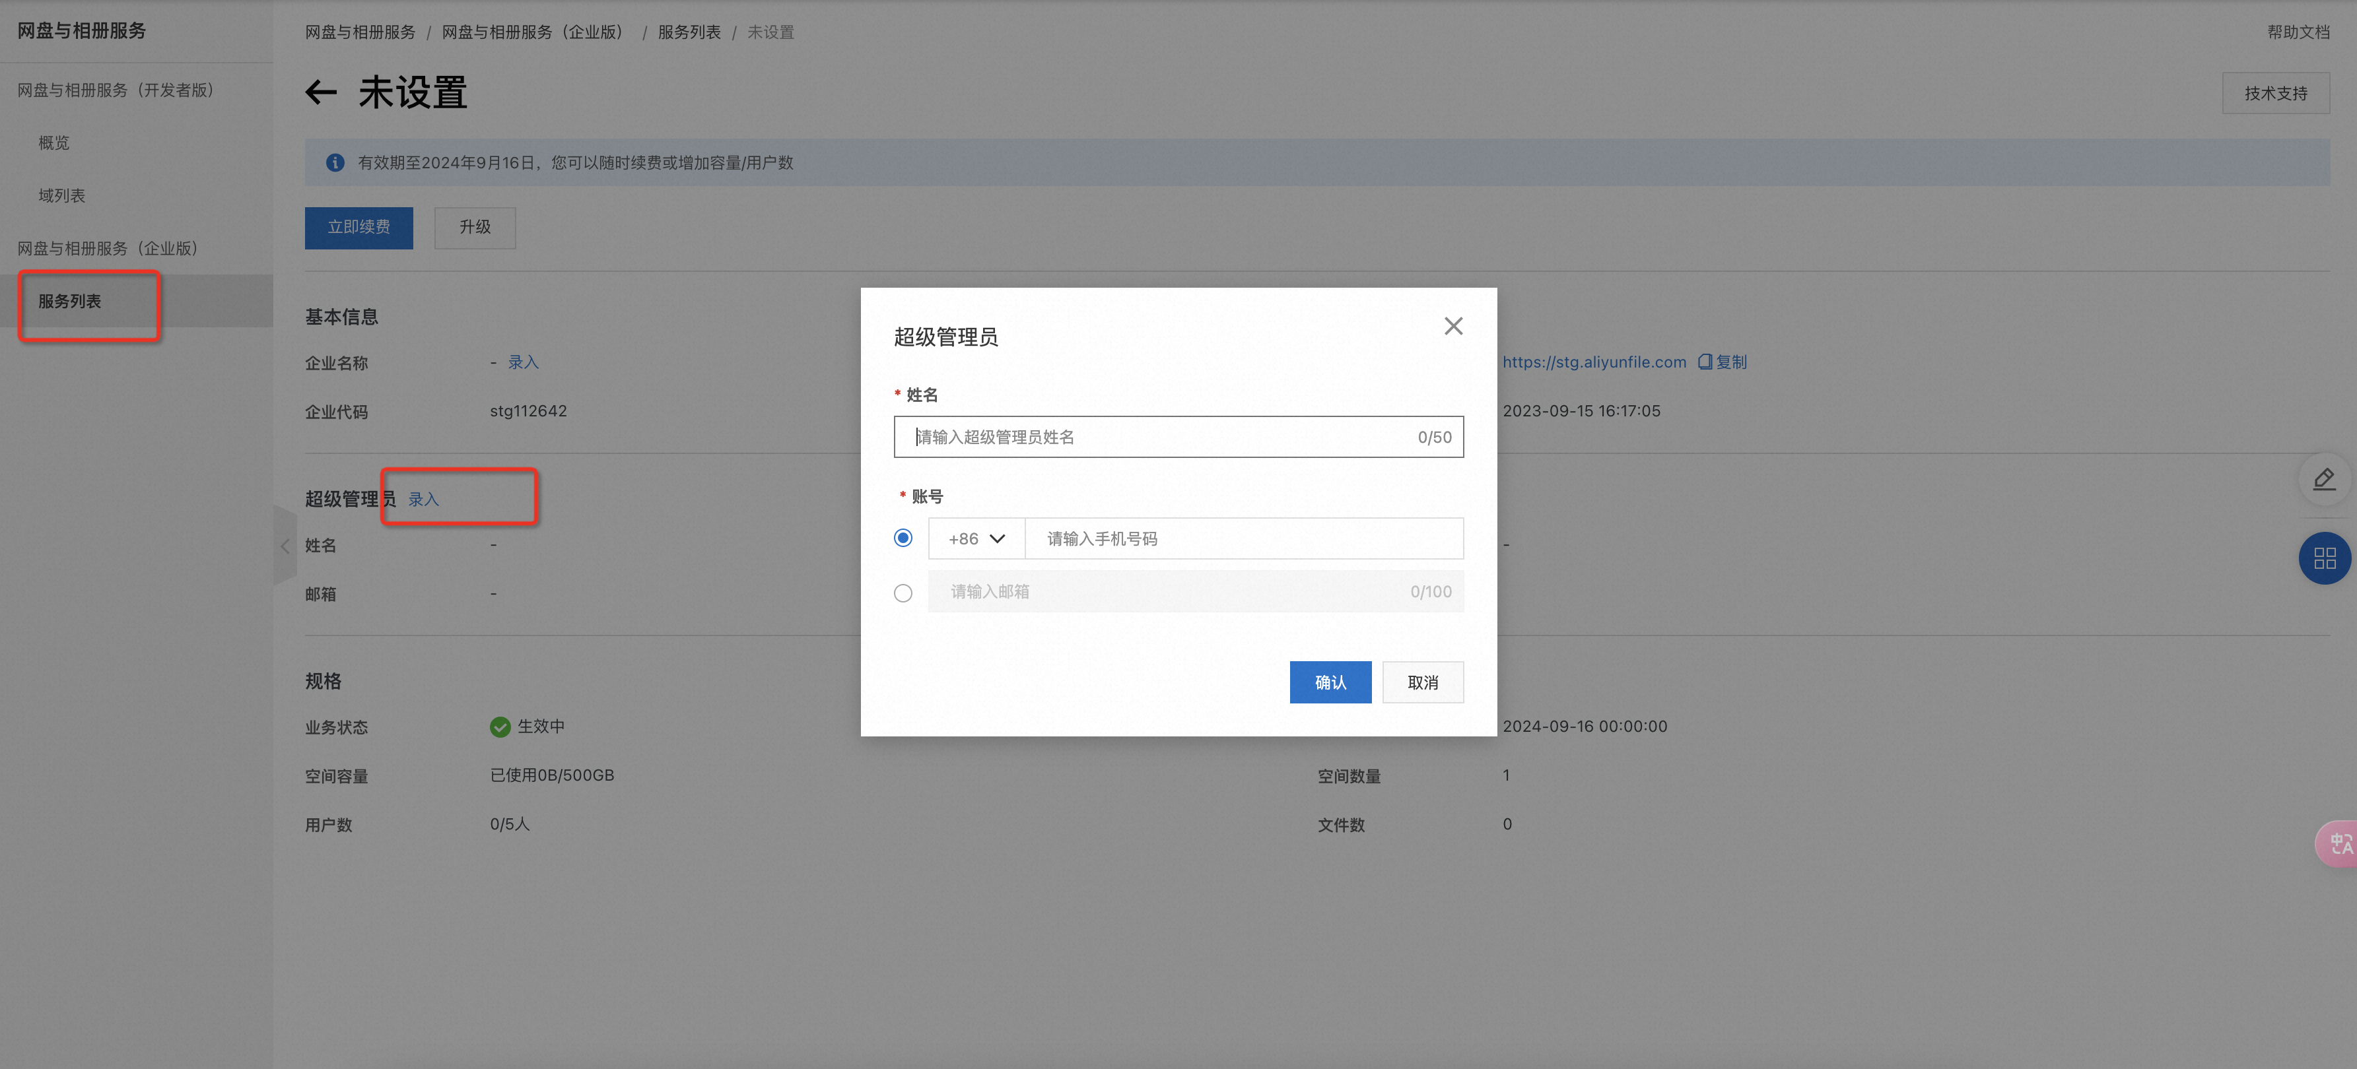Screen dimensions: 2357x1069
Task: Click the 网盘与相册服务 breadcrumb root
Action: (x=360, y=33)
